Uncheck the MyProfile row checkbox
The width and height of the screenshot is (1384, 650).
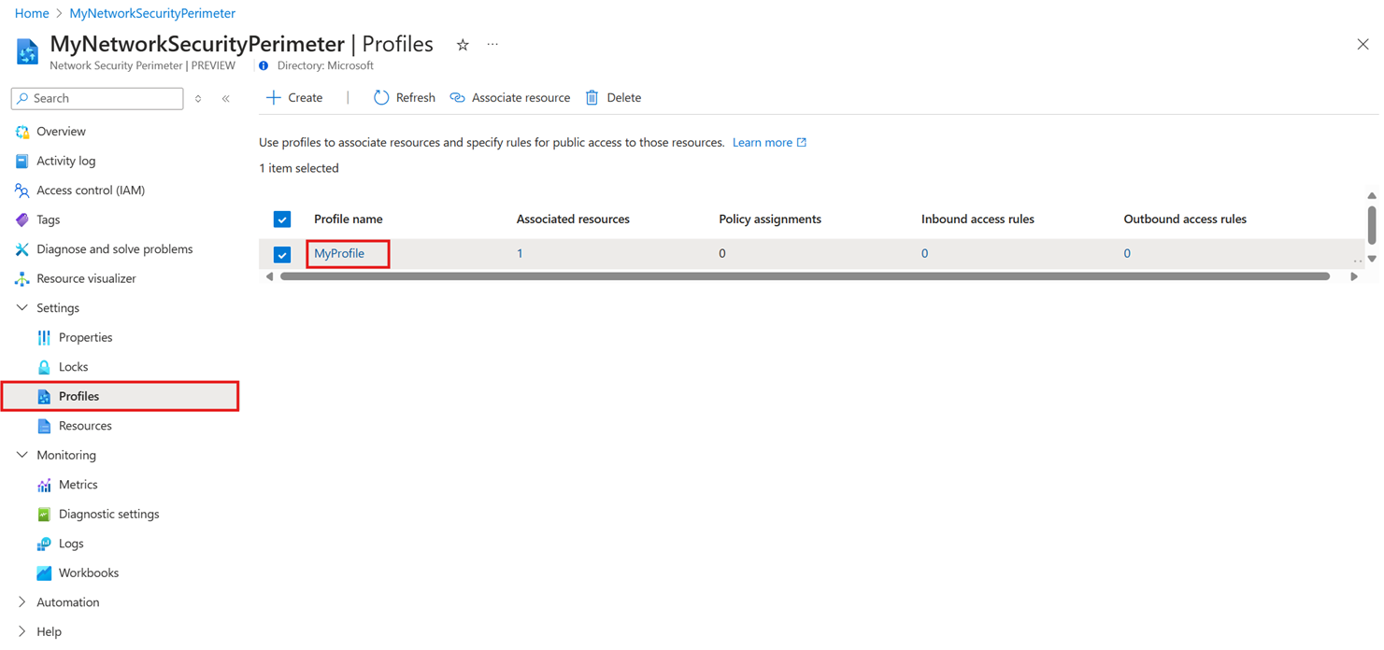click(282, 254)
